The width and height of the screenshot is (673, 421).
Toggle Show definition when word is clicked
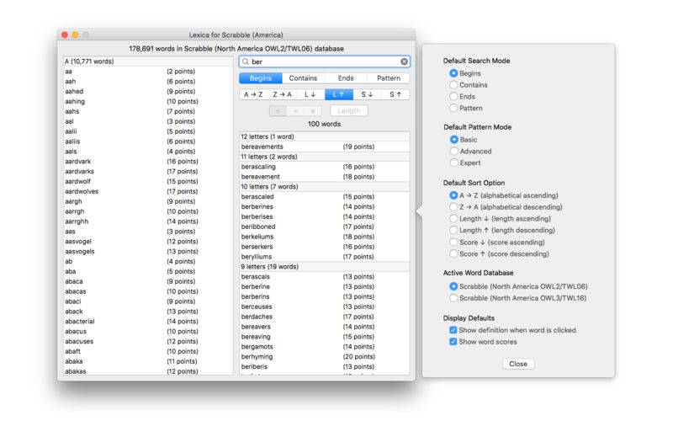coord(453,330)
